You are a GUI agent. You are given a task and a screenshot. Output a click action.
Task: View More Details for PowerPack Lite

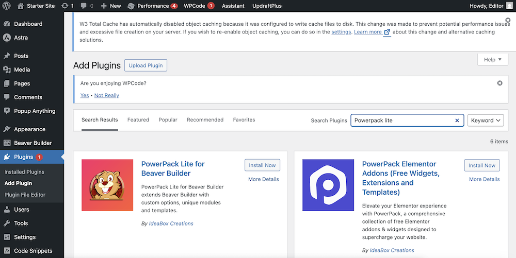[263, 179]
